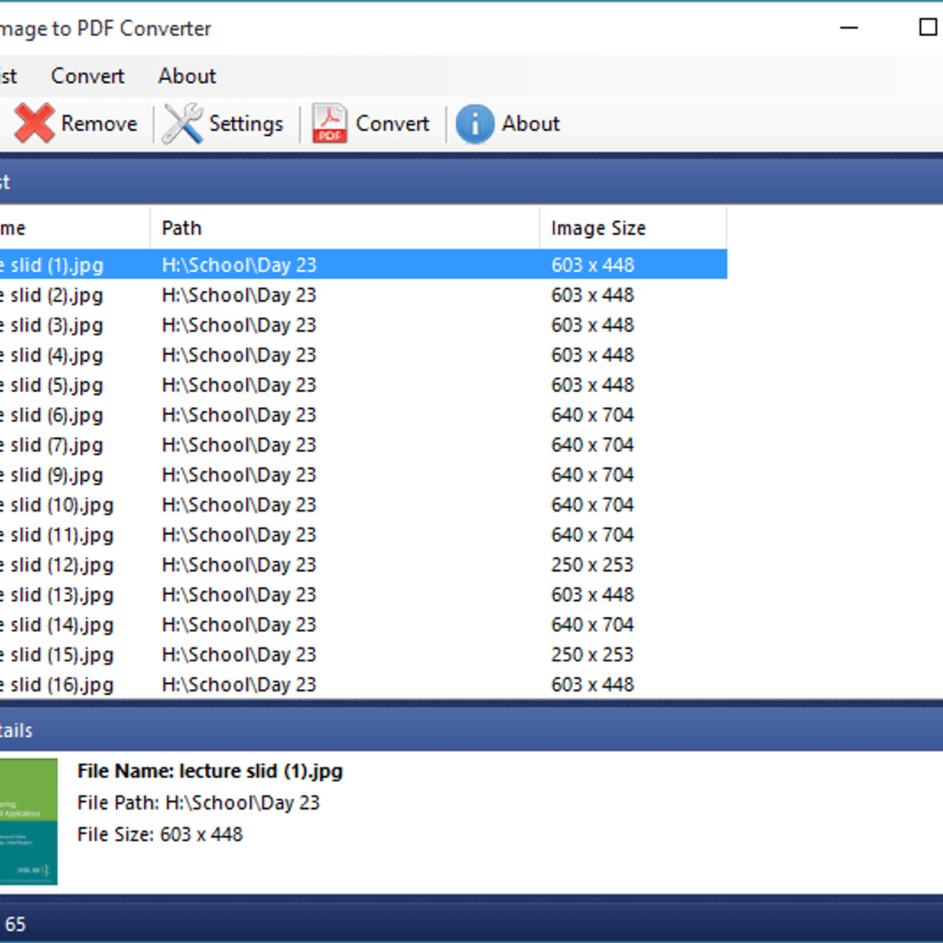Select the lecture slid (16).jpg row

(x=236, y=684)
